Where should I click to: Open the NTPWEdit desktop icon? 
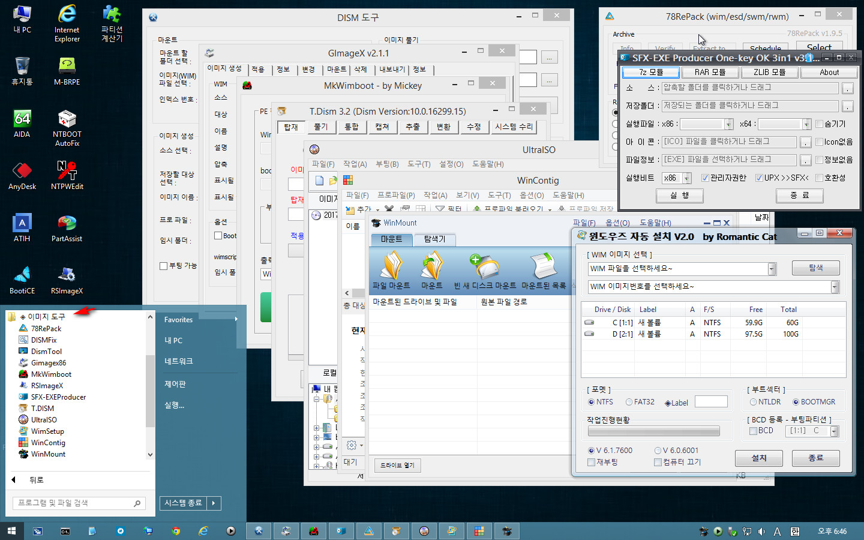[67, 176]
